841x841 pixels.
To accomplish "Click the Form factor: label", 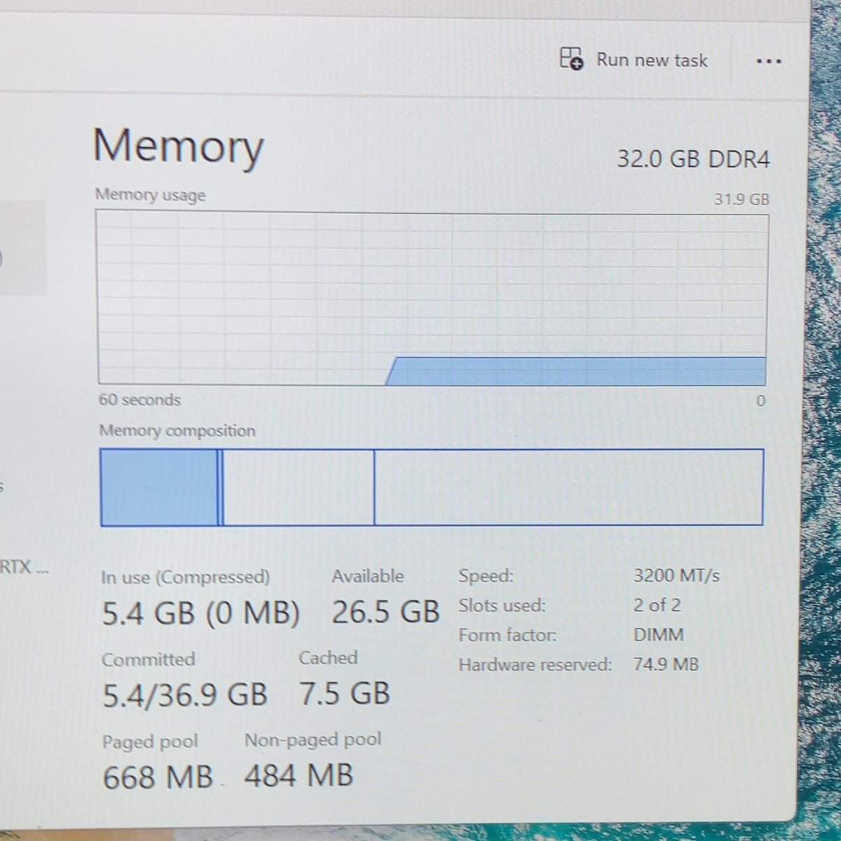I will 507,635.
